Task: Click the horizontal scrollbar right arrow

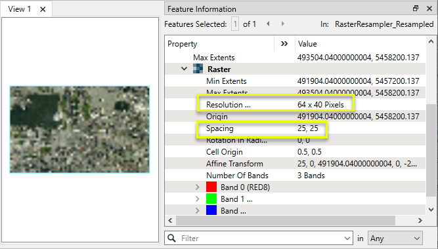Action: click(420, 220)
